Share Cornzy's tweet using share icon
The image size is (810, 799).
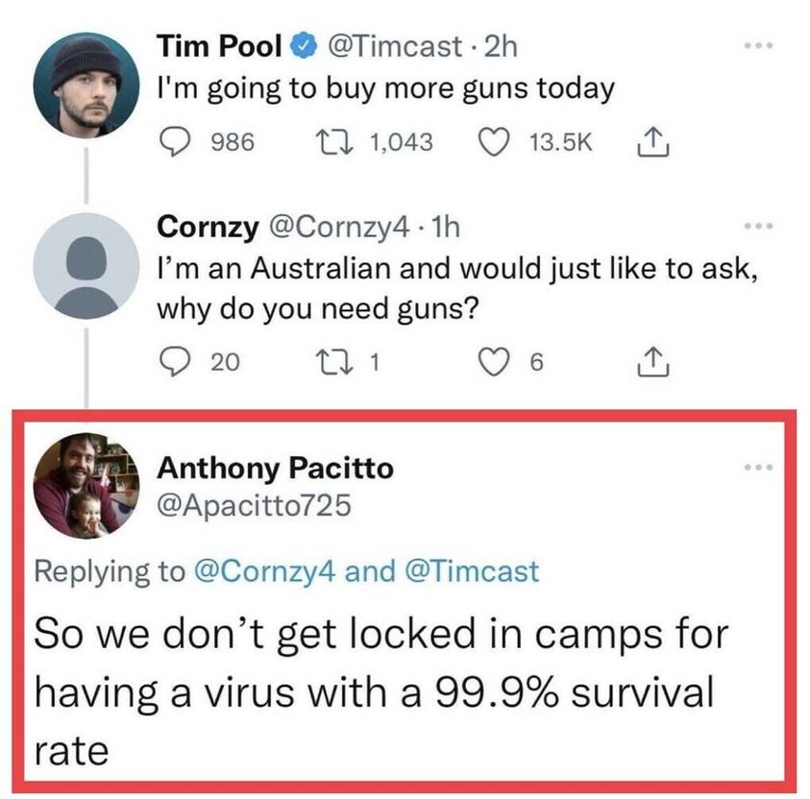point(650,362)
